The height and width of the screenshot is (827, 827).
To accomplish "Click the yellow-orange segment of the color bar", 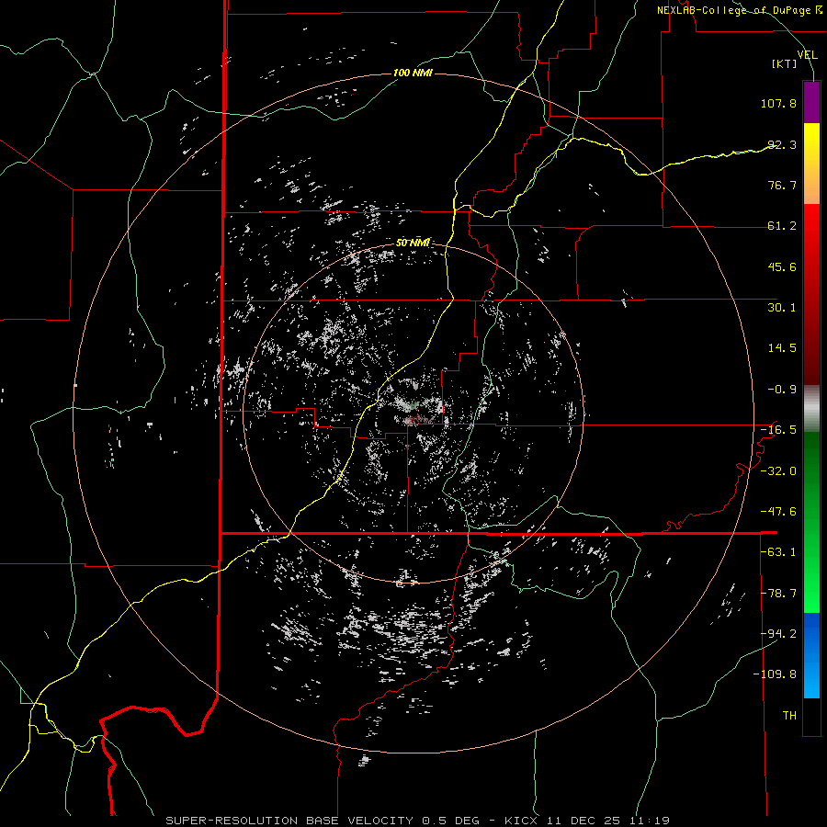I will tap(811, 164).
